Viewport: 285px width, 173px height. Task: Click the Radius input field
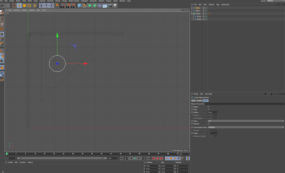coord(213,112)
